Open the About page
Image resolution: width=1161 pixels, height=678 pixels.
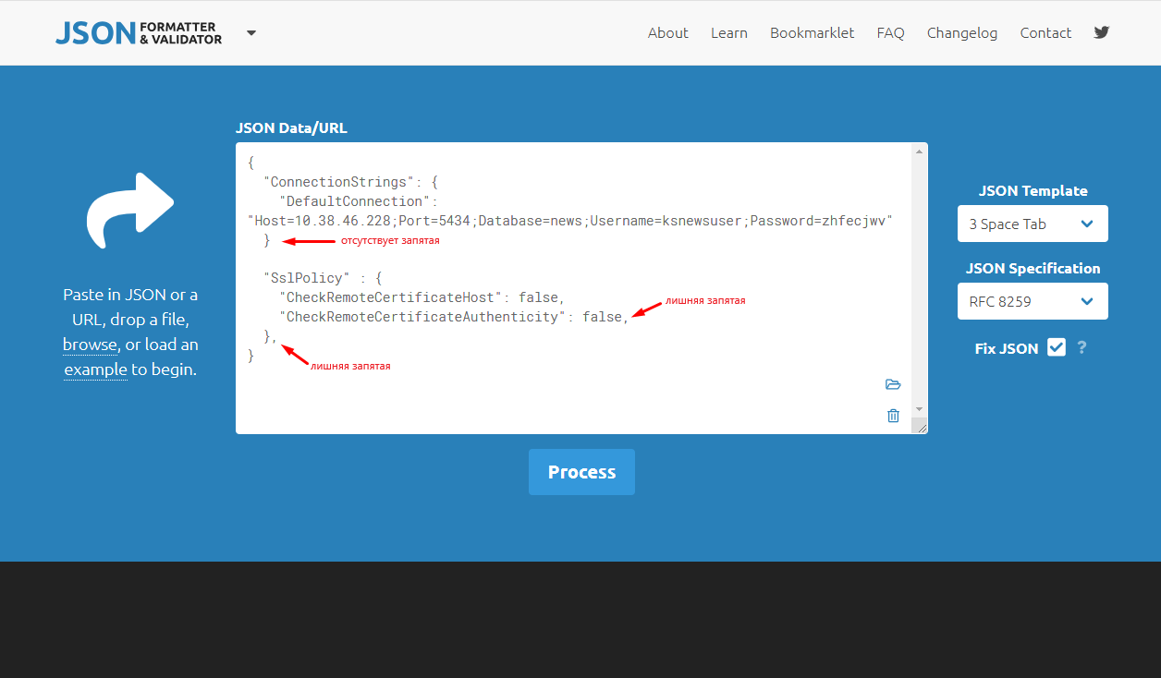(x=667, y=32)
